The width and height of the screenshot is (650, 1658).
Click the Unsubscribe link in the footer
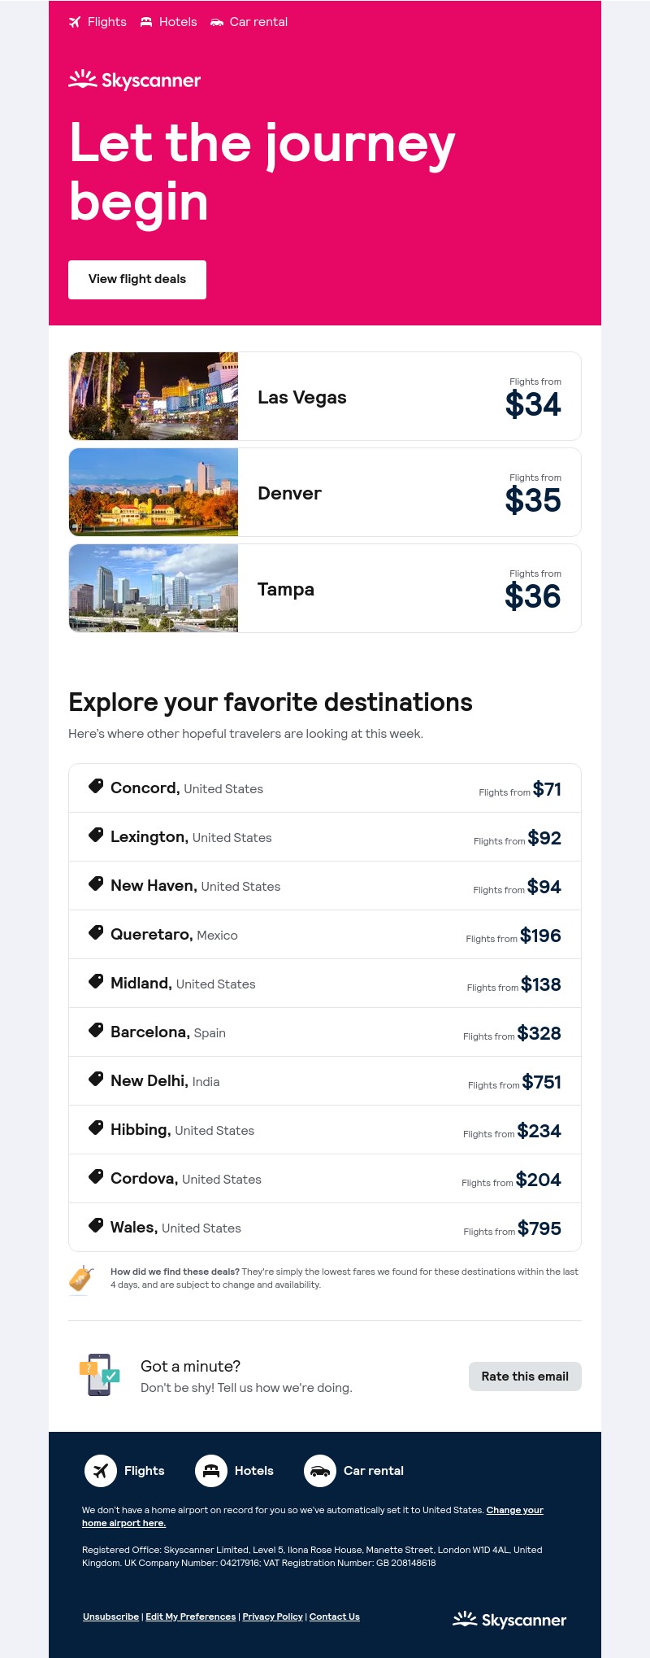coord(110,1617)
